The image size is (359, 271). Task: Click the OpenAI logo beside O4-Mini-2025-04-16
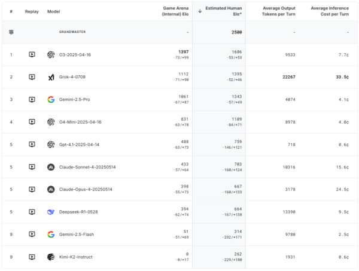[51, 122]
